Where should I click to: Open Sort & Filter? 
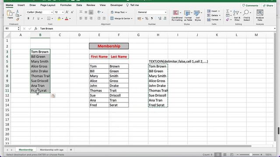pyautogui.click(x=237, y=16)
